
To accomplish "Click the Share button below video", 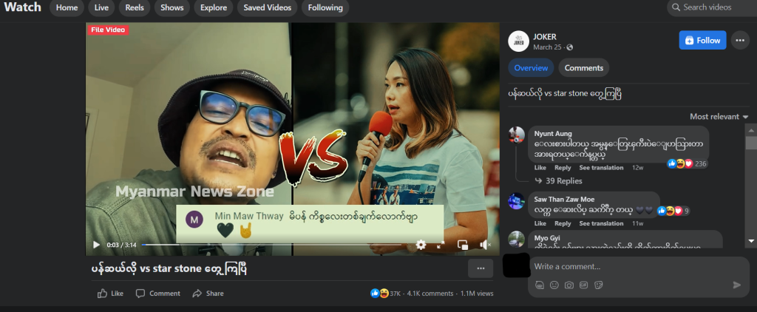I will (x=208, y=294).
